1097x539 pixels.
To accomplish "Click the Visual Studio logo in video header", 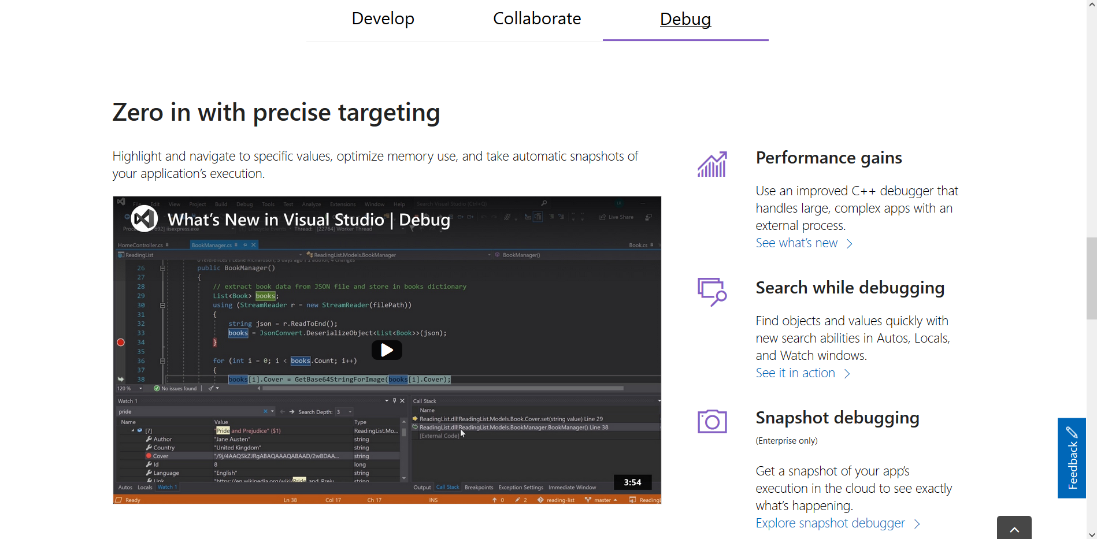I will click(x=144, y=219).
